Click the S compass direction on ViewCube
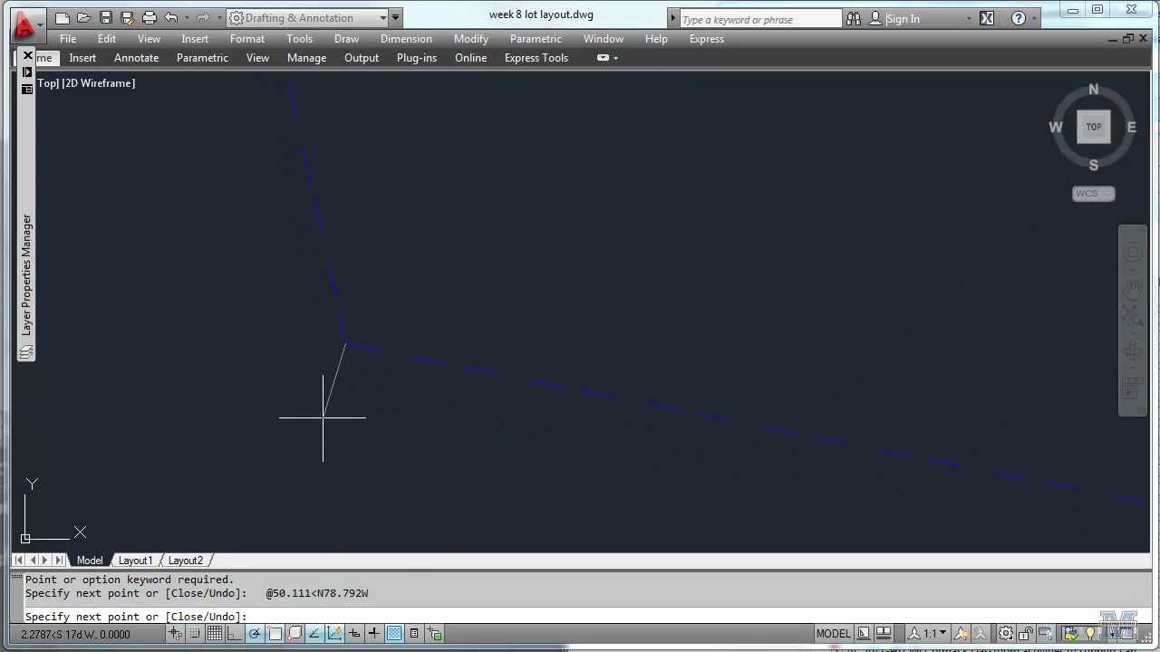The height and width of the screenshot is (652, 1160). [x=1093, y=165]
